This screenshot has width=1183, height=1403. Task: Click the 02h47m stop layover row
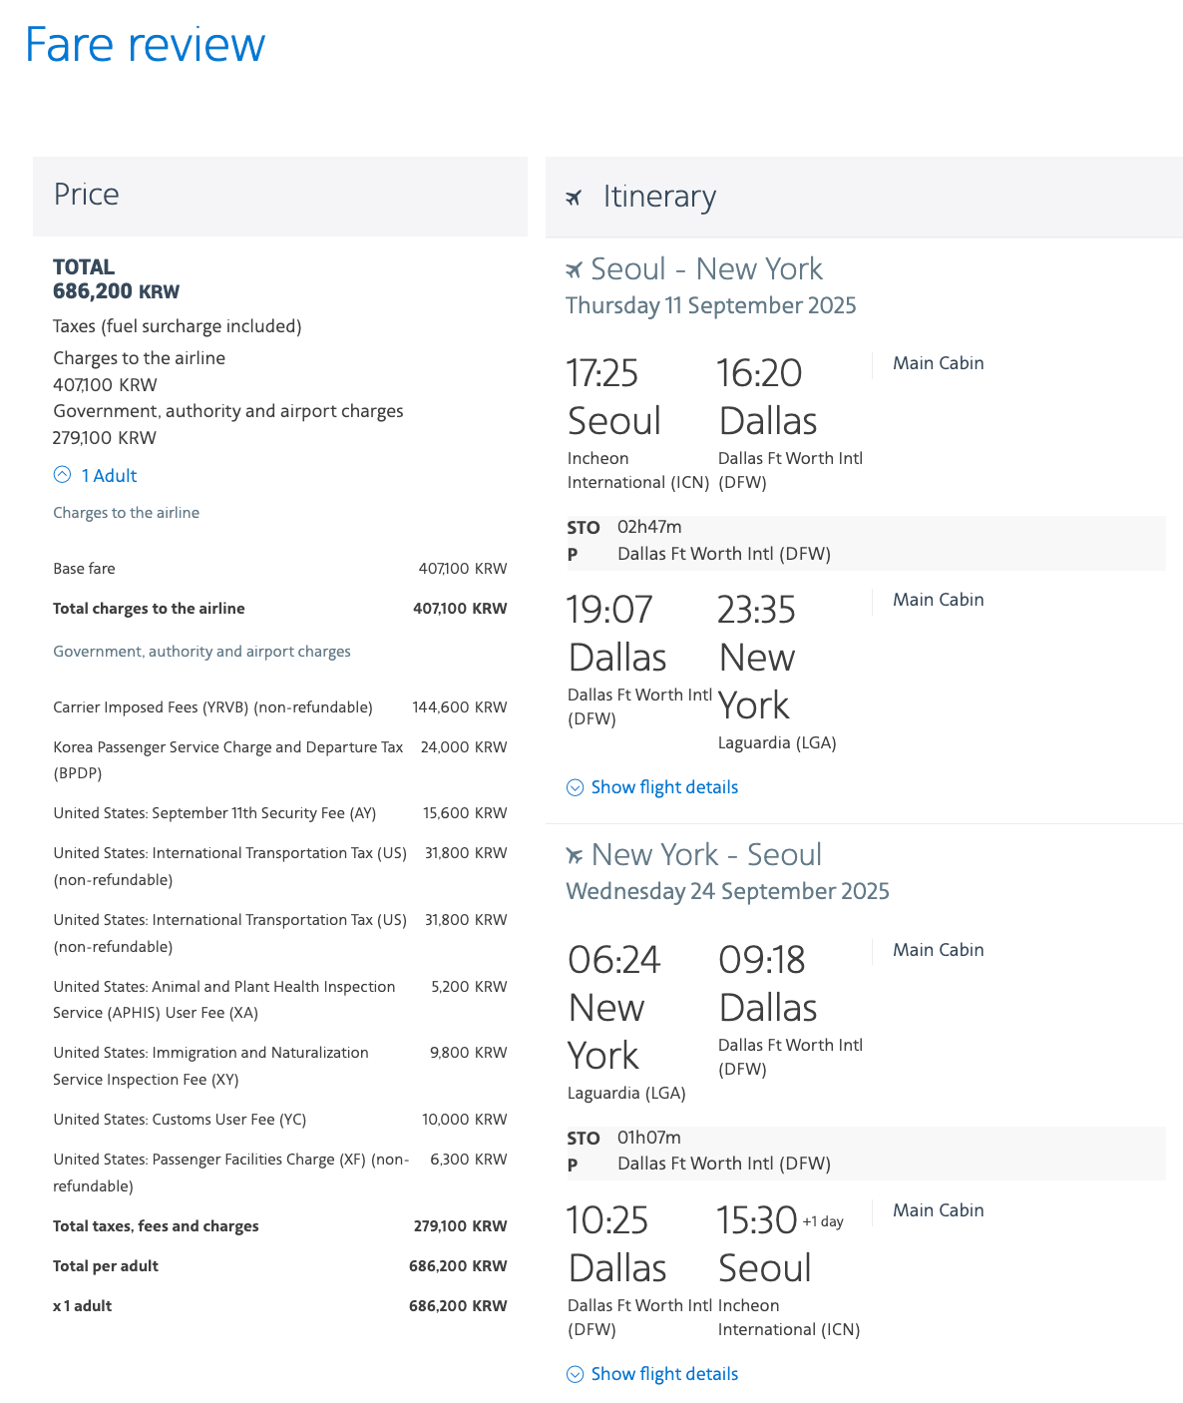649,527
